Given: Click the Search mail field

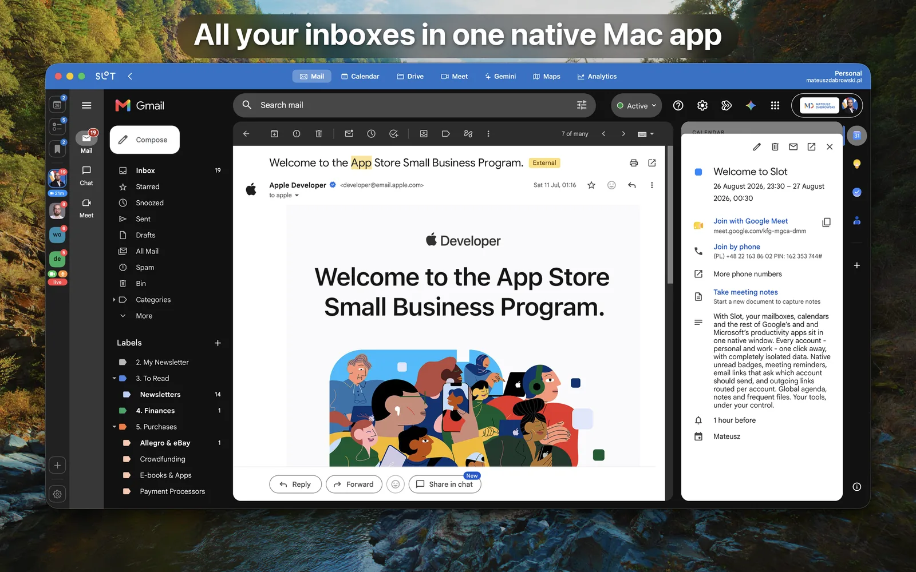Looking at the screenshot, I should tap(414, 105).
